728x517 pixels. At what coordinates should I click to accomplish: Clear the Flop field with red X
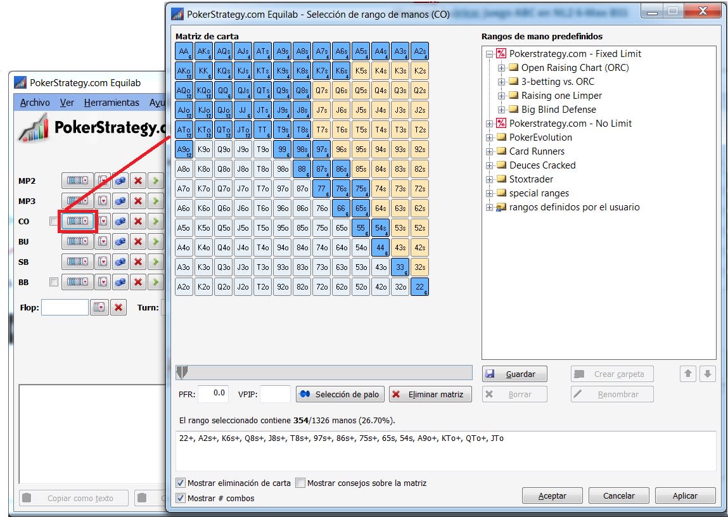[x=118, y=307]
